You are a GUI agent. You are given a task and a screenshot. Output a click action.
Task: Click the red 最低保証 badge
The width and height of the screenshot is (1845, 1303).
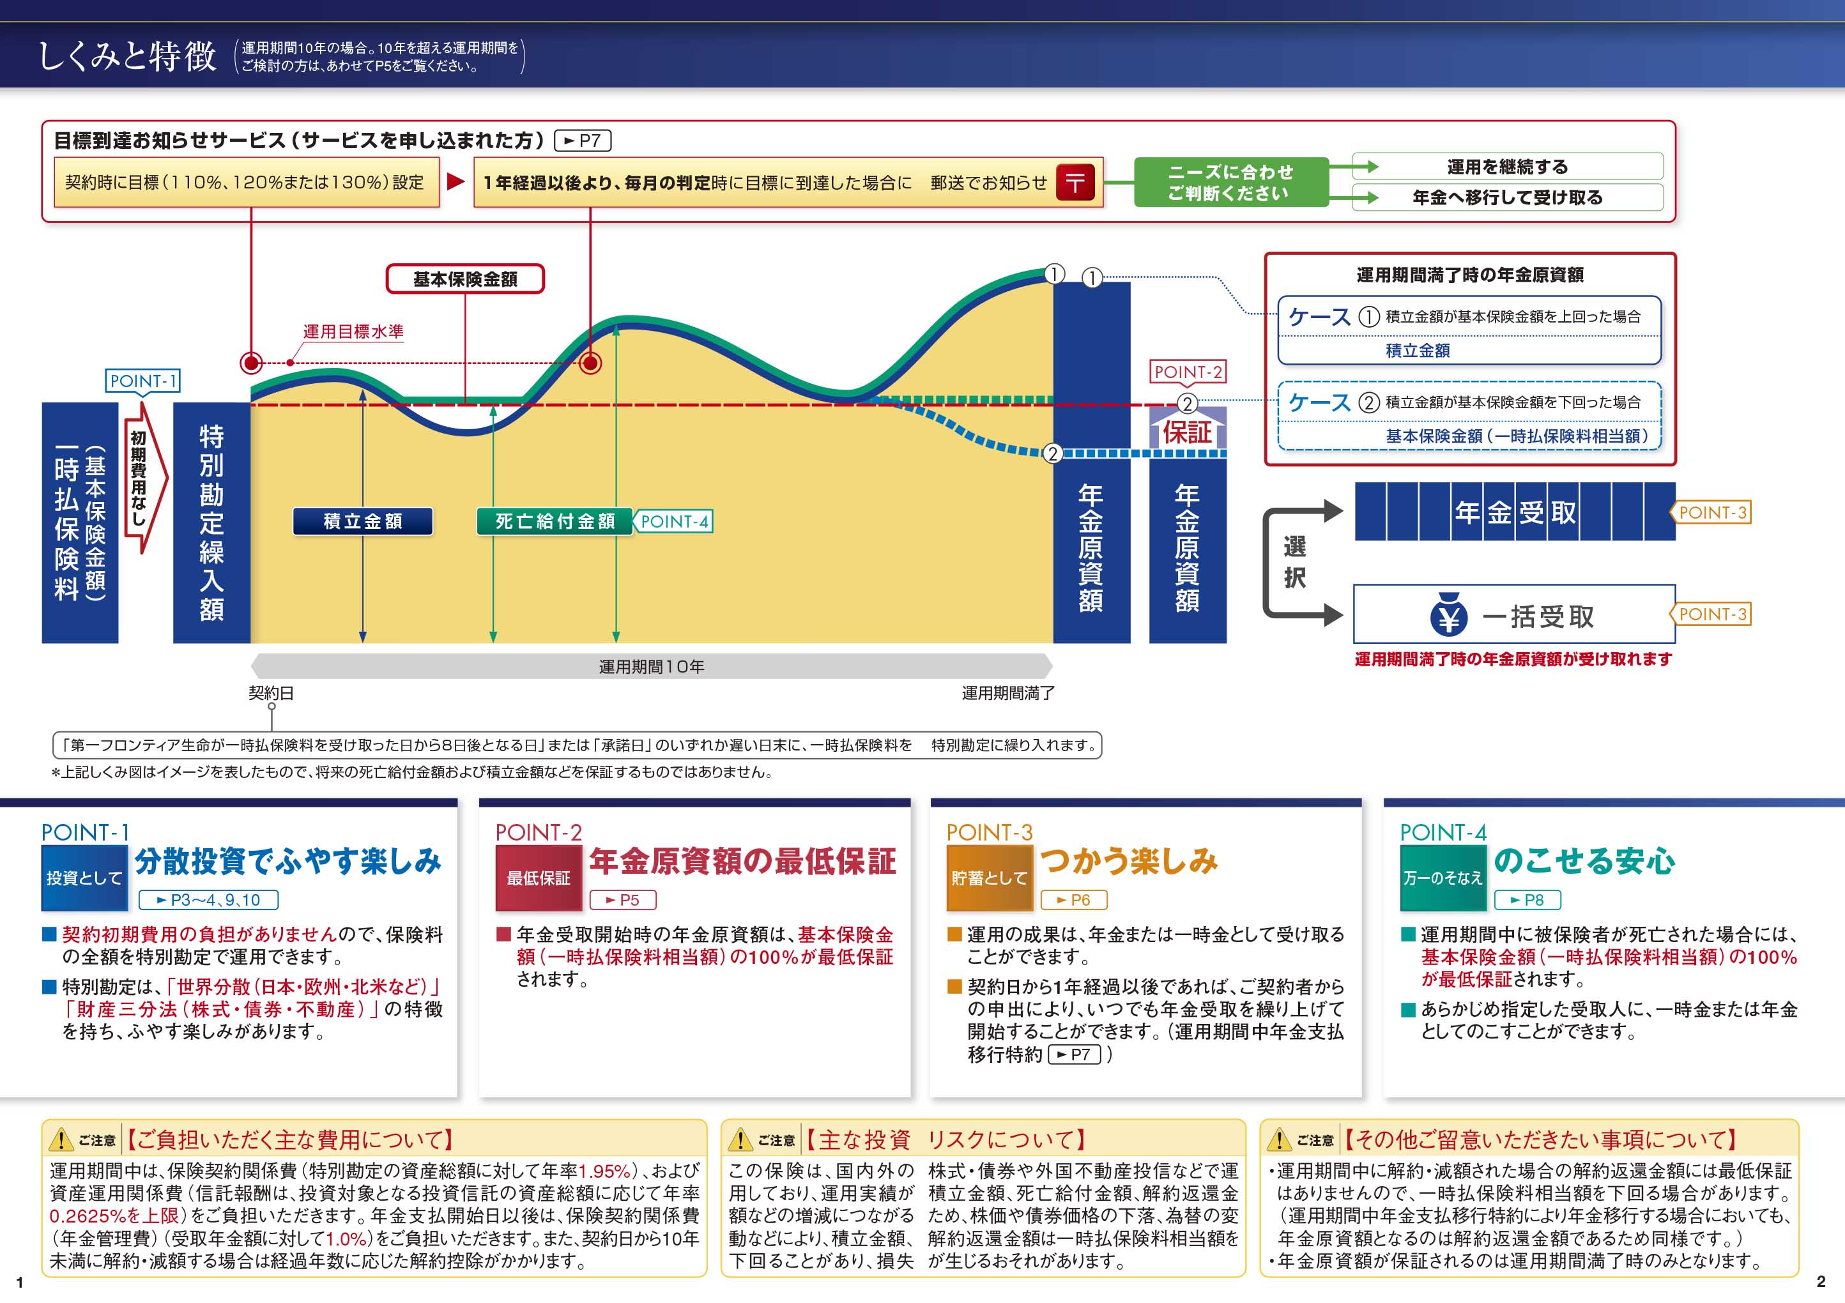pos(539,878)
